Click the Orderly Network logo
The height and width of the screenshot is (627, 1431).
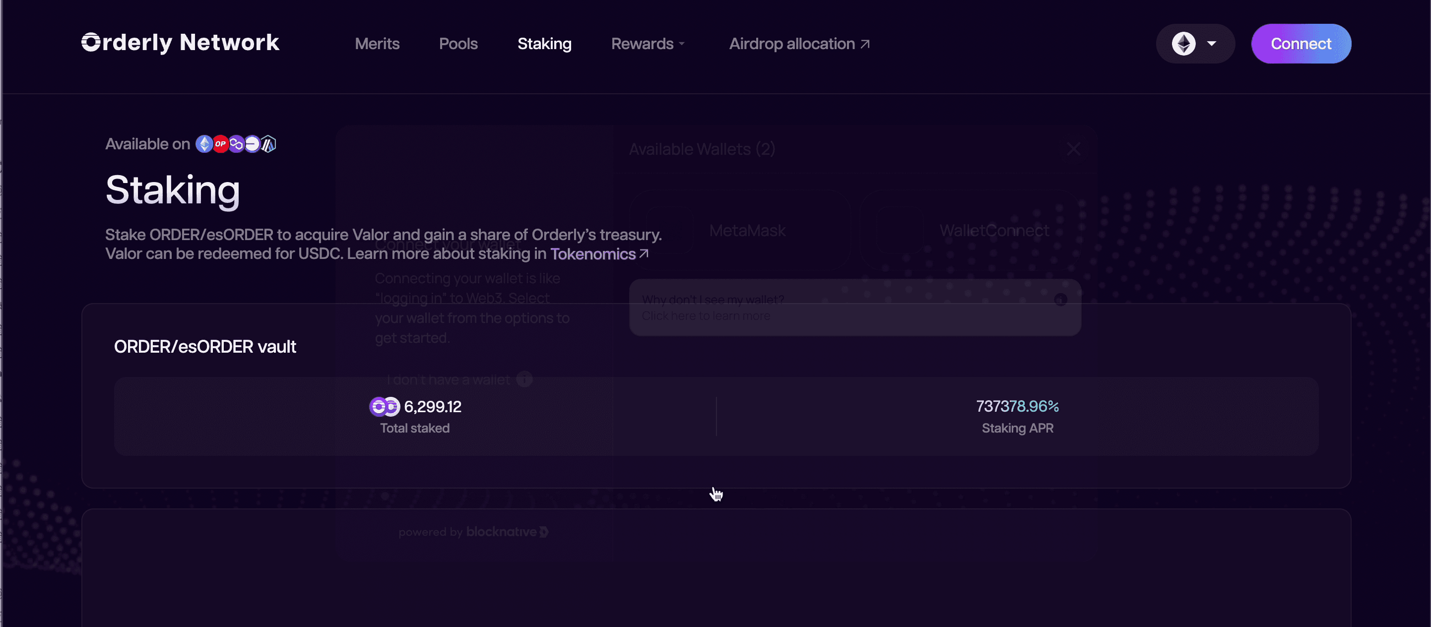[x=180, y=43]
